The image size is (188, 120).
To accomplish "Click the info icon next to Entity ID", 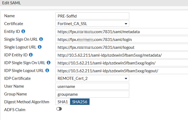I will click(x=23, y=32).
